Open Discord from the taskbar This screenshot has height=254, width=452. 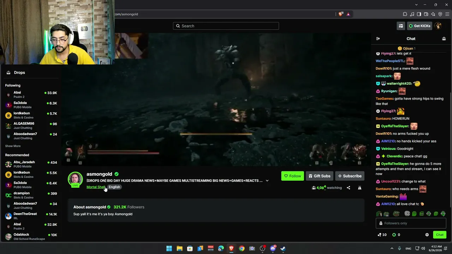(x=273, y=248)
